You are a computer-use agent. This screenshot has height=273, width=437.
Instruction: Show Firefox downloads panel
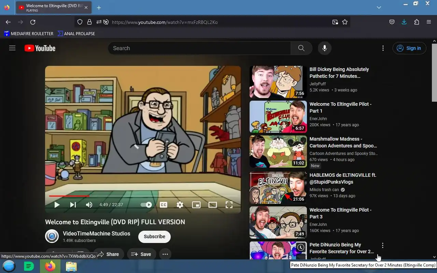click(404, 22)
